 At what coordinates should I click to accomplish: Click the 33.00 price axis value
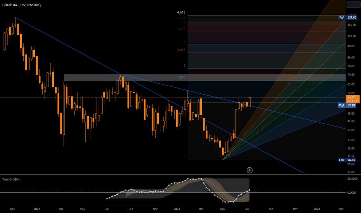point(352,140)
